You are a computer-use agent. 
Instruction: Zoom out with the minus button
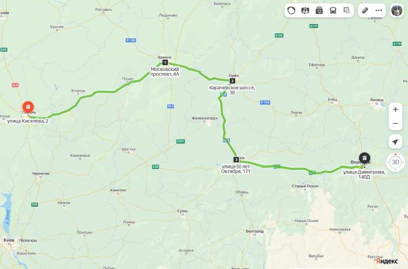395,123
